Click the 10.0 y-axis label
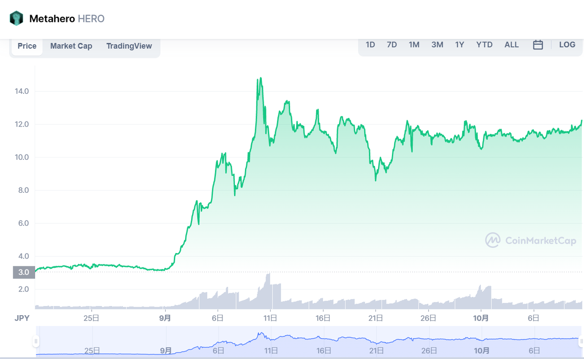Screen dimensions: 584x359 21,157
